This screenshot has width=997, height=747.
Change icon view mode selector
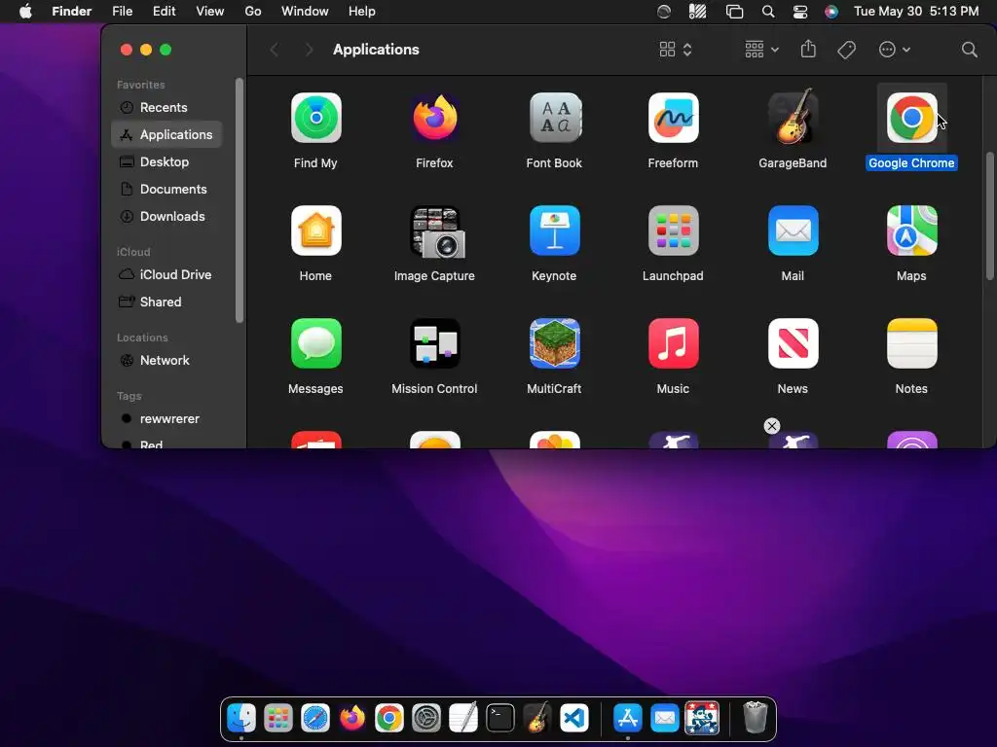tap(676, 50)
